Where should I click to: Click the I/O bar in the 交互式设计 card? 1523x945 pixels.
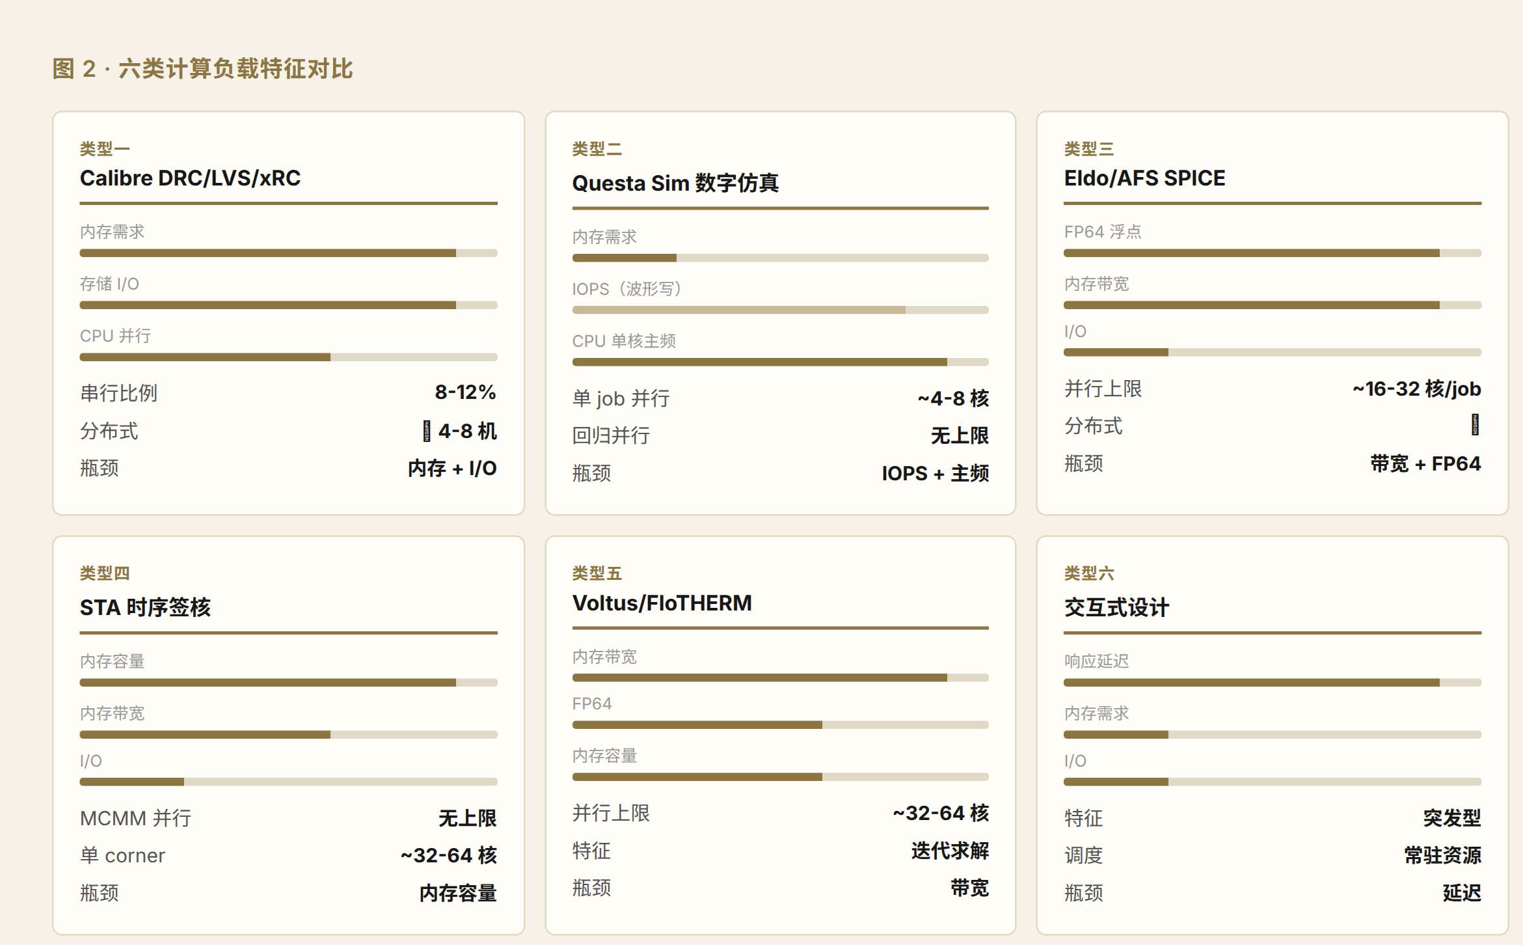click(x=1273, y=782)
